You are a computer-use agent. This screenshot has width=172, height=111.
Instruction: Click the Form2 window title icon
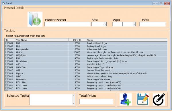click(4, 3)
